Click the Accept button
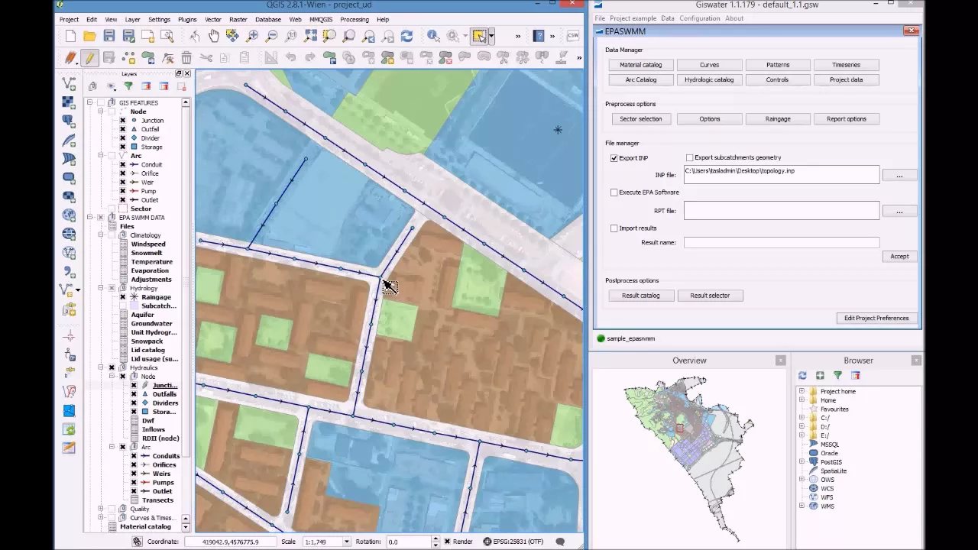Image resolution: width=978 pixels, height=550 pixels. pos(899,257)
